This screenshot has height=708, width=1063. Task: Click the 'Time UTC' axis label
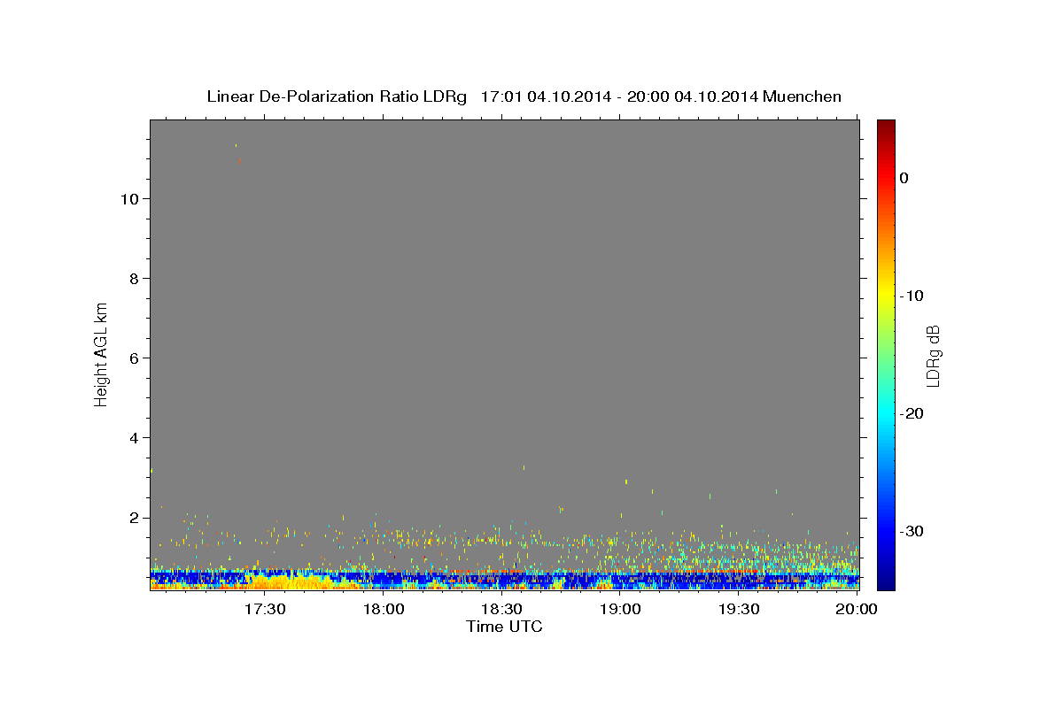[x=504, y=627]
